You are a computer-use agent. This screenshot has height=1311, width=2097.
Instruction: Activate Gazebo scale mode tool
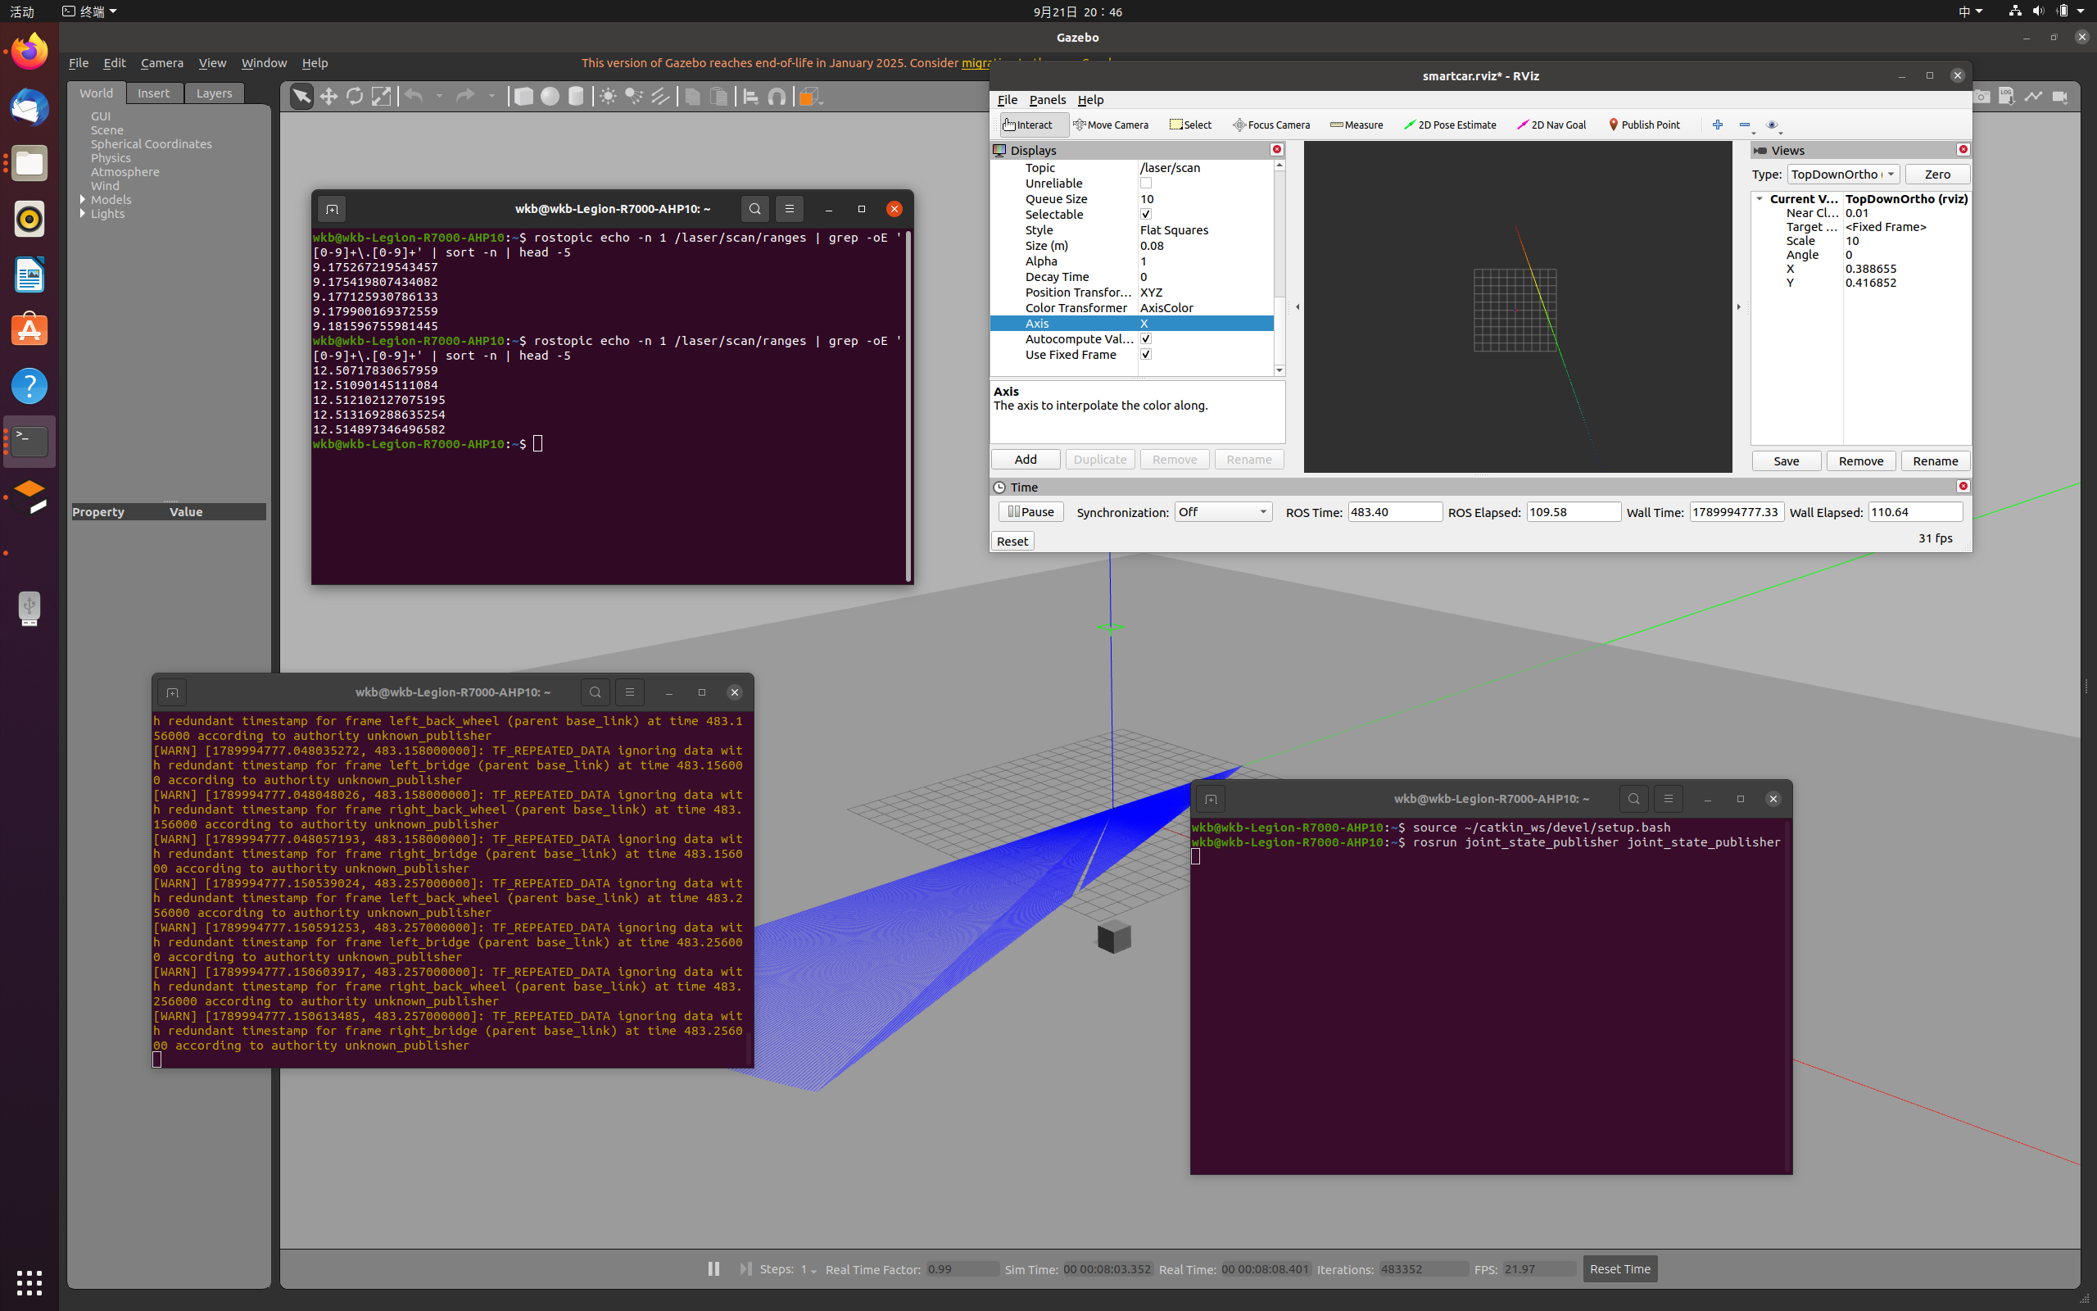click(381, 96)
